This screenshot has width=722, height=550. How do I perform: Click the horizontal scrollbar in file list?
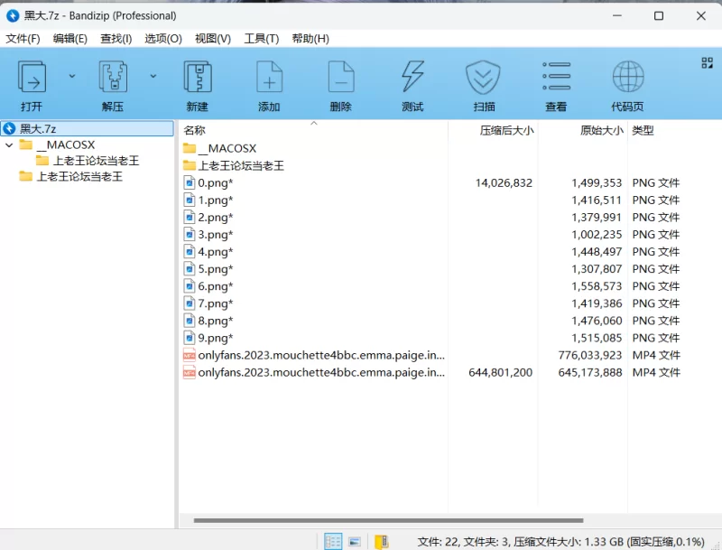(x=388, y=520)
